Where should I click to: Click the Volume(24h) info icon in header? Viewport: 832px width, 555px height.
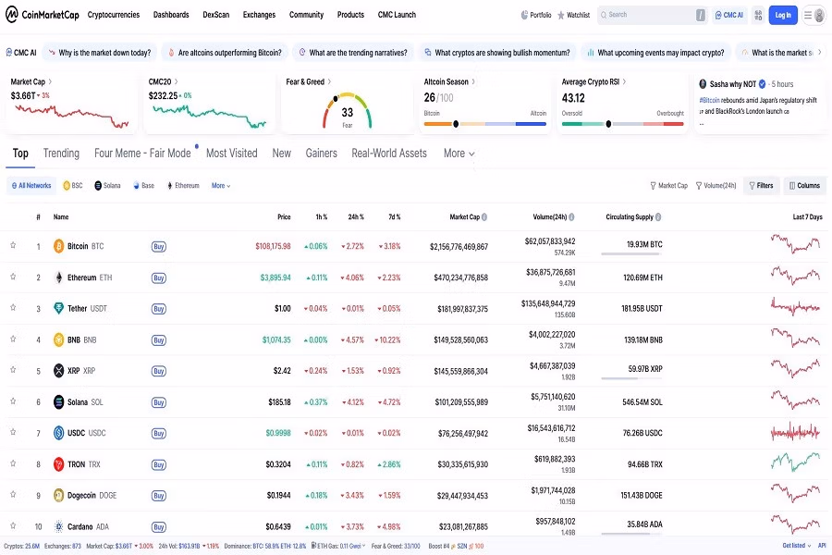click(x=571, y=216)
